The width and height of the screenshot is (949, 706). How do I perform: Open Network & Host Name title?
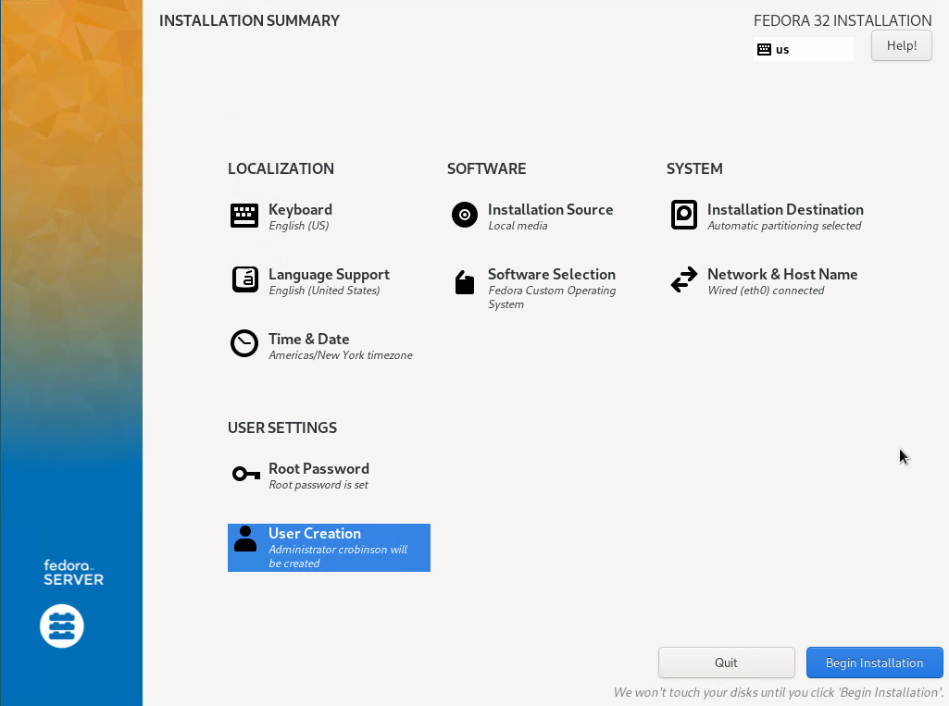(x=782, y=274)
